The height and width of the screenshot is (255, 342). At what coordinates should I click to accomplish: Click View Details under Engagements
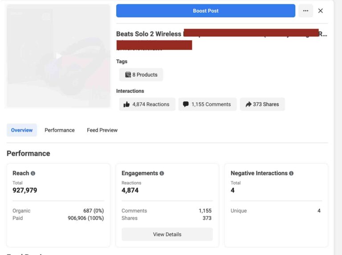point(167,234)
